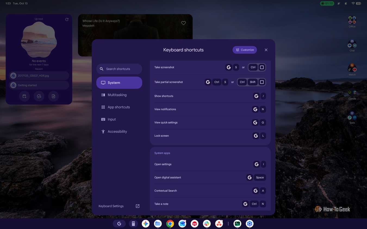Viewport: 367px width, 229px height.
Task: Open the Office app folder on desktop
Action: [352, 22]
